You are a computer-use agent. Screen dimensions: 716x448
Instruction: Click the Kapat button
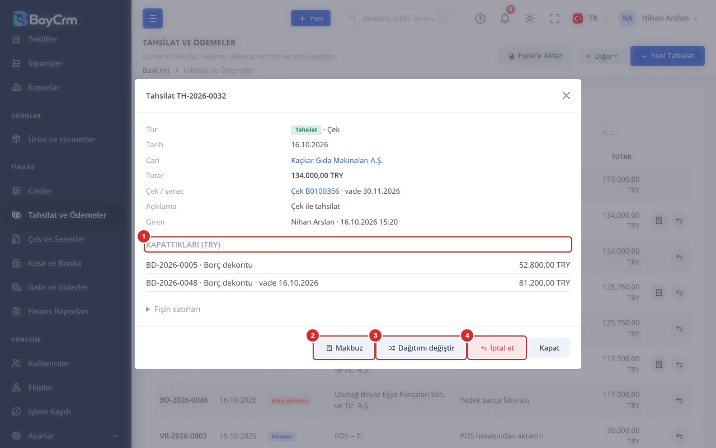click(x=549, y=348)
